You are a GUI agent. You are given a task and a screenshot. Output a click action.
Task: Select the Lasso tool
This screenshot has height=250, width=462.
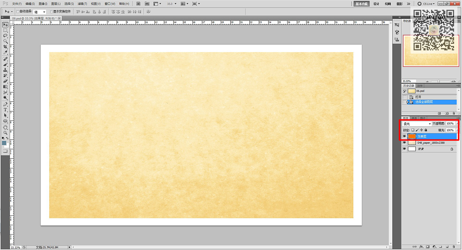[x=5, y=36]
